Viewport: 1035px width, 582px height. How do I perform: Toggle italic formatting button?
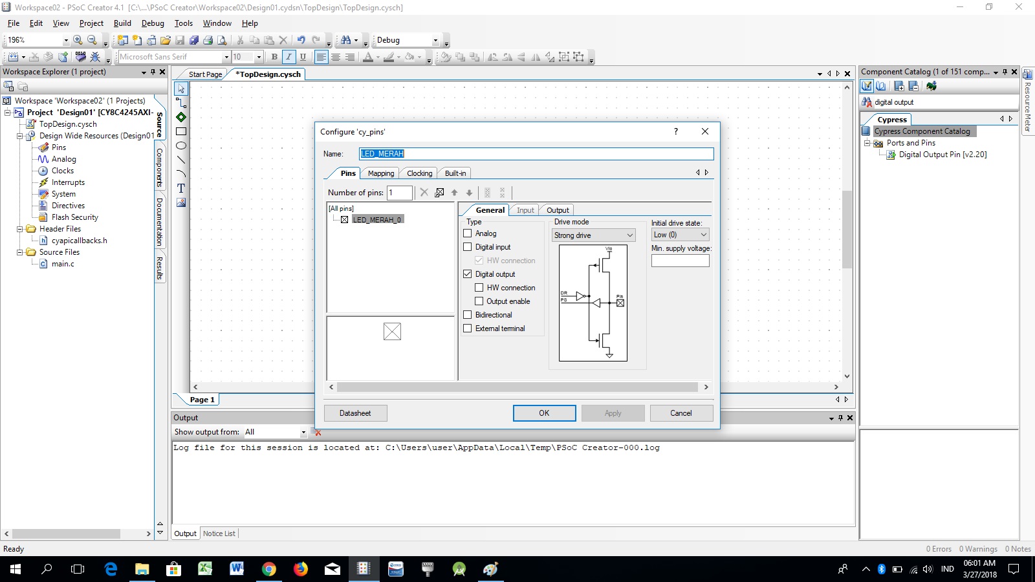coord(289,57)
